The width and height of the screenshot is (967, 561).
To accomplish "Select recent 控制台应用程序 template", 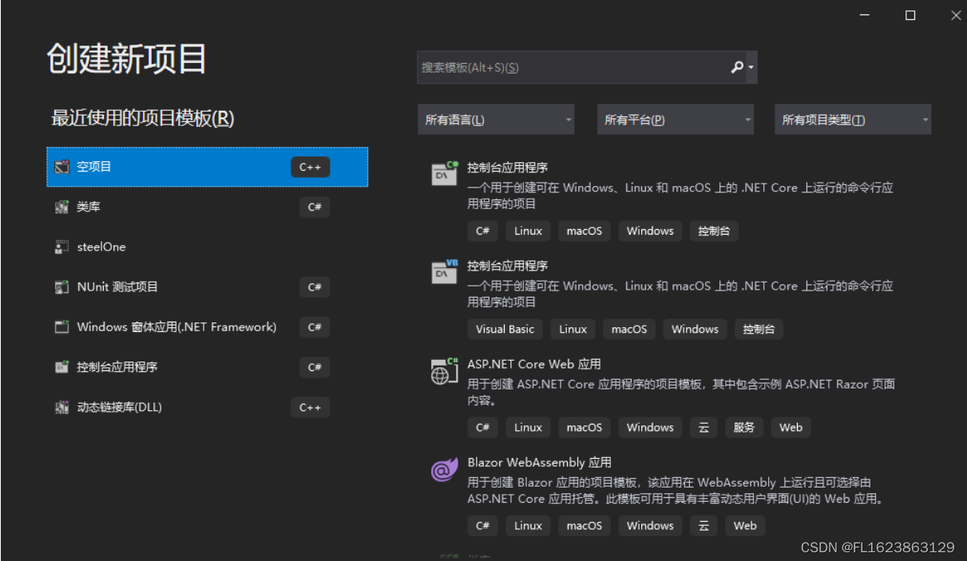I will [x=208, y=367].
